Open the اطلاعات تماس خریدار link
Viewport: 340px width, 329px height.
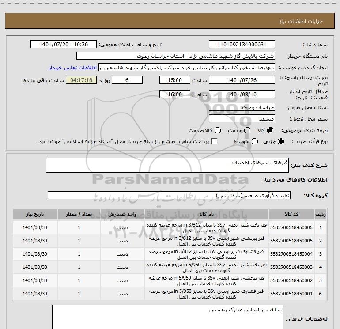(73, 68)
